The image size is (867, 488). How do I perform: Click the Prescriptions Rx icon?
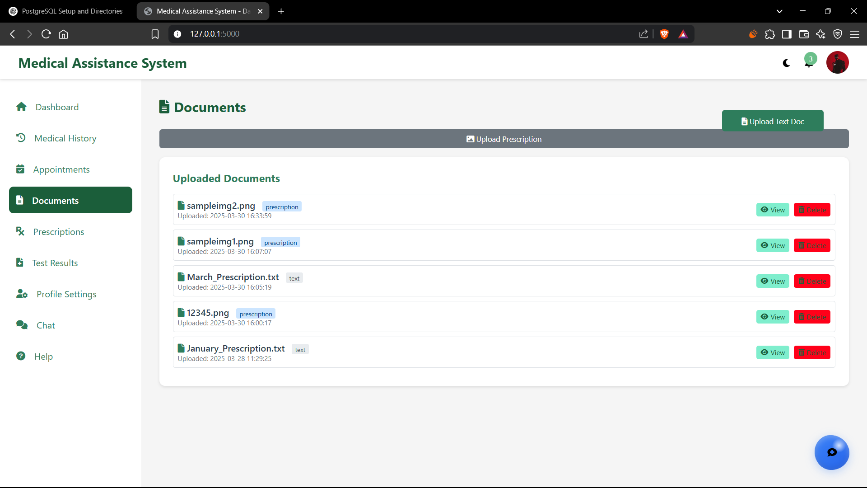20,231
